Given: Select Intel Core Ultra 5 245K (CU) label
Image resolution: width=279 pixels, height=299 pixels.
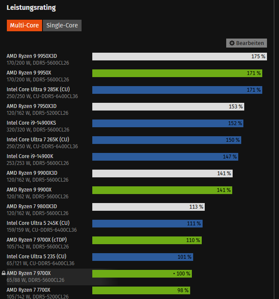Looking at the screenshot, I should click(38, 223).
